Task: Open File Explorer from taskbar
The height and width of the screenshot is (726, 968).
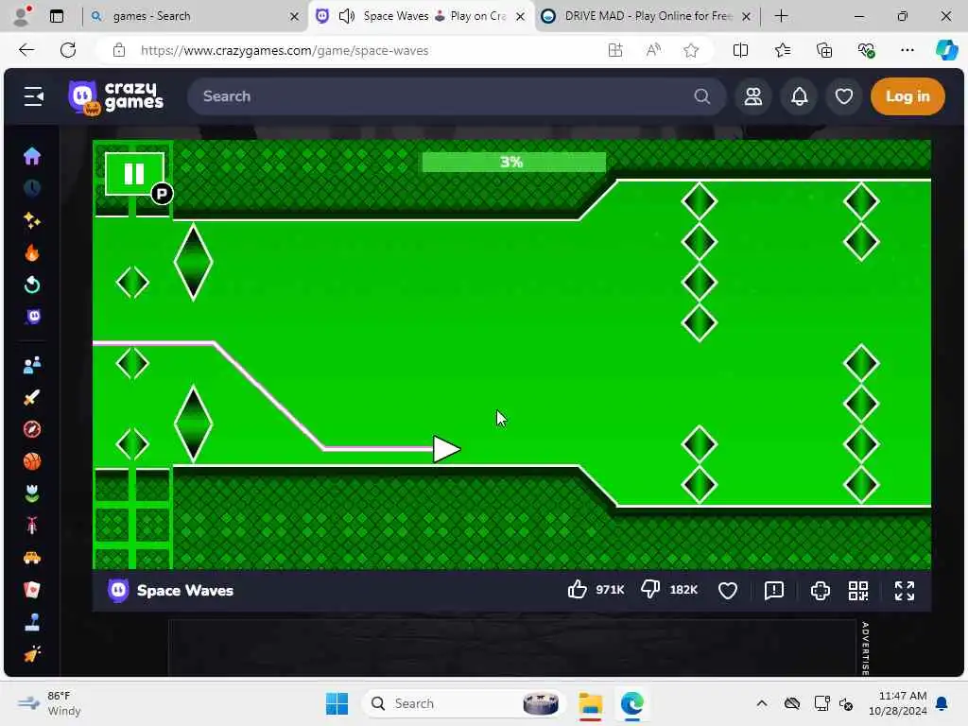Action: (x=590, y=703)
